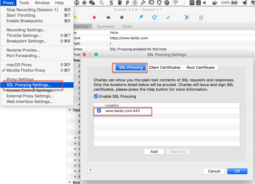
Task: Open the Window menu
Action: pos(42,3)
